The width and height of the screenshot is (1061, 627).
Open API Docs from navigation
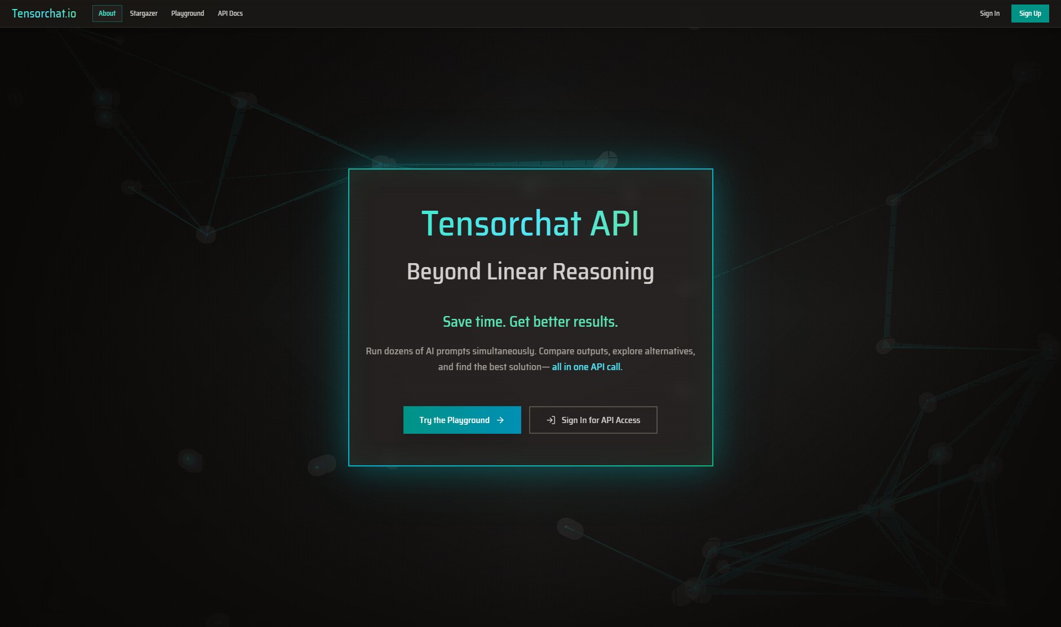coord(230,14)
